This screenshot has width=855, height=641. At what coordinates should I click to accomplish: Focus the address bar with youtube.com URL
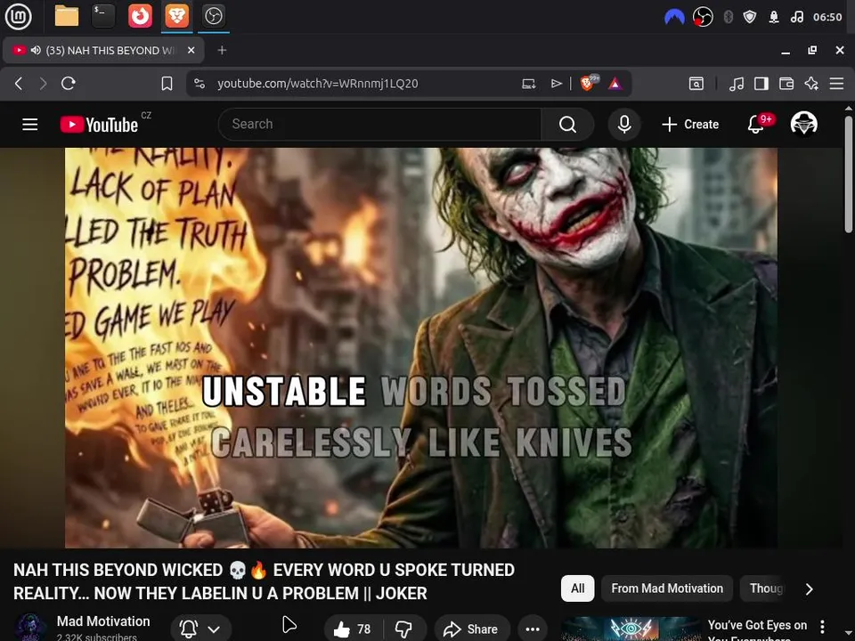317,84
